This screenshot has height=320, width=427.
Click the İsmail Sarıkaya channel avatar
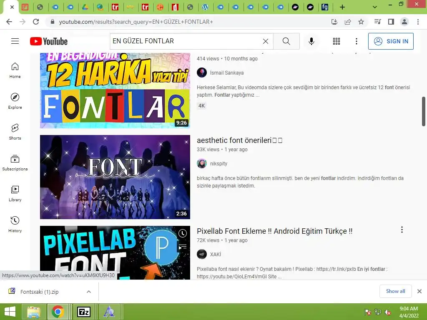(202, 72)
